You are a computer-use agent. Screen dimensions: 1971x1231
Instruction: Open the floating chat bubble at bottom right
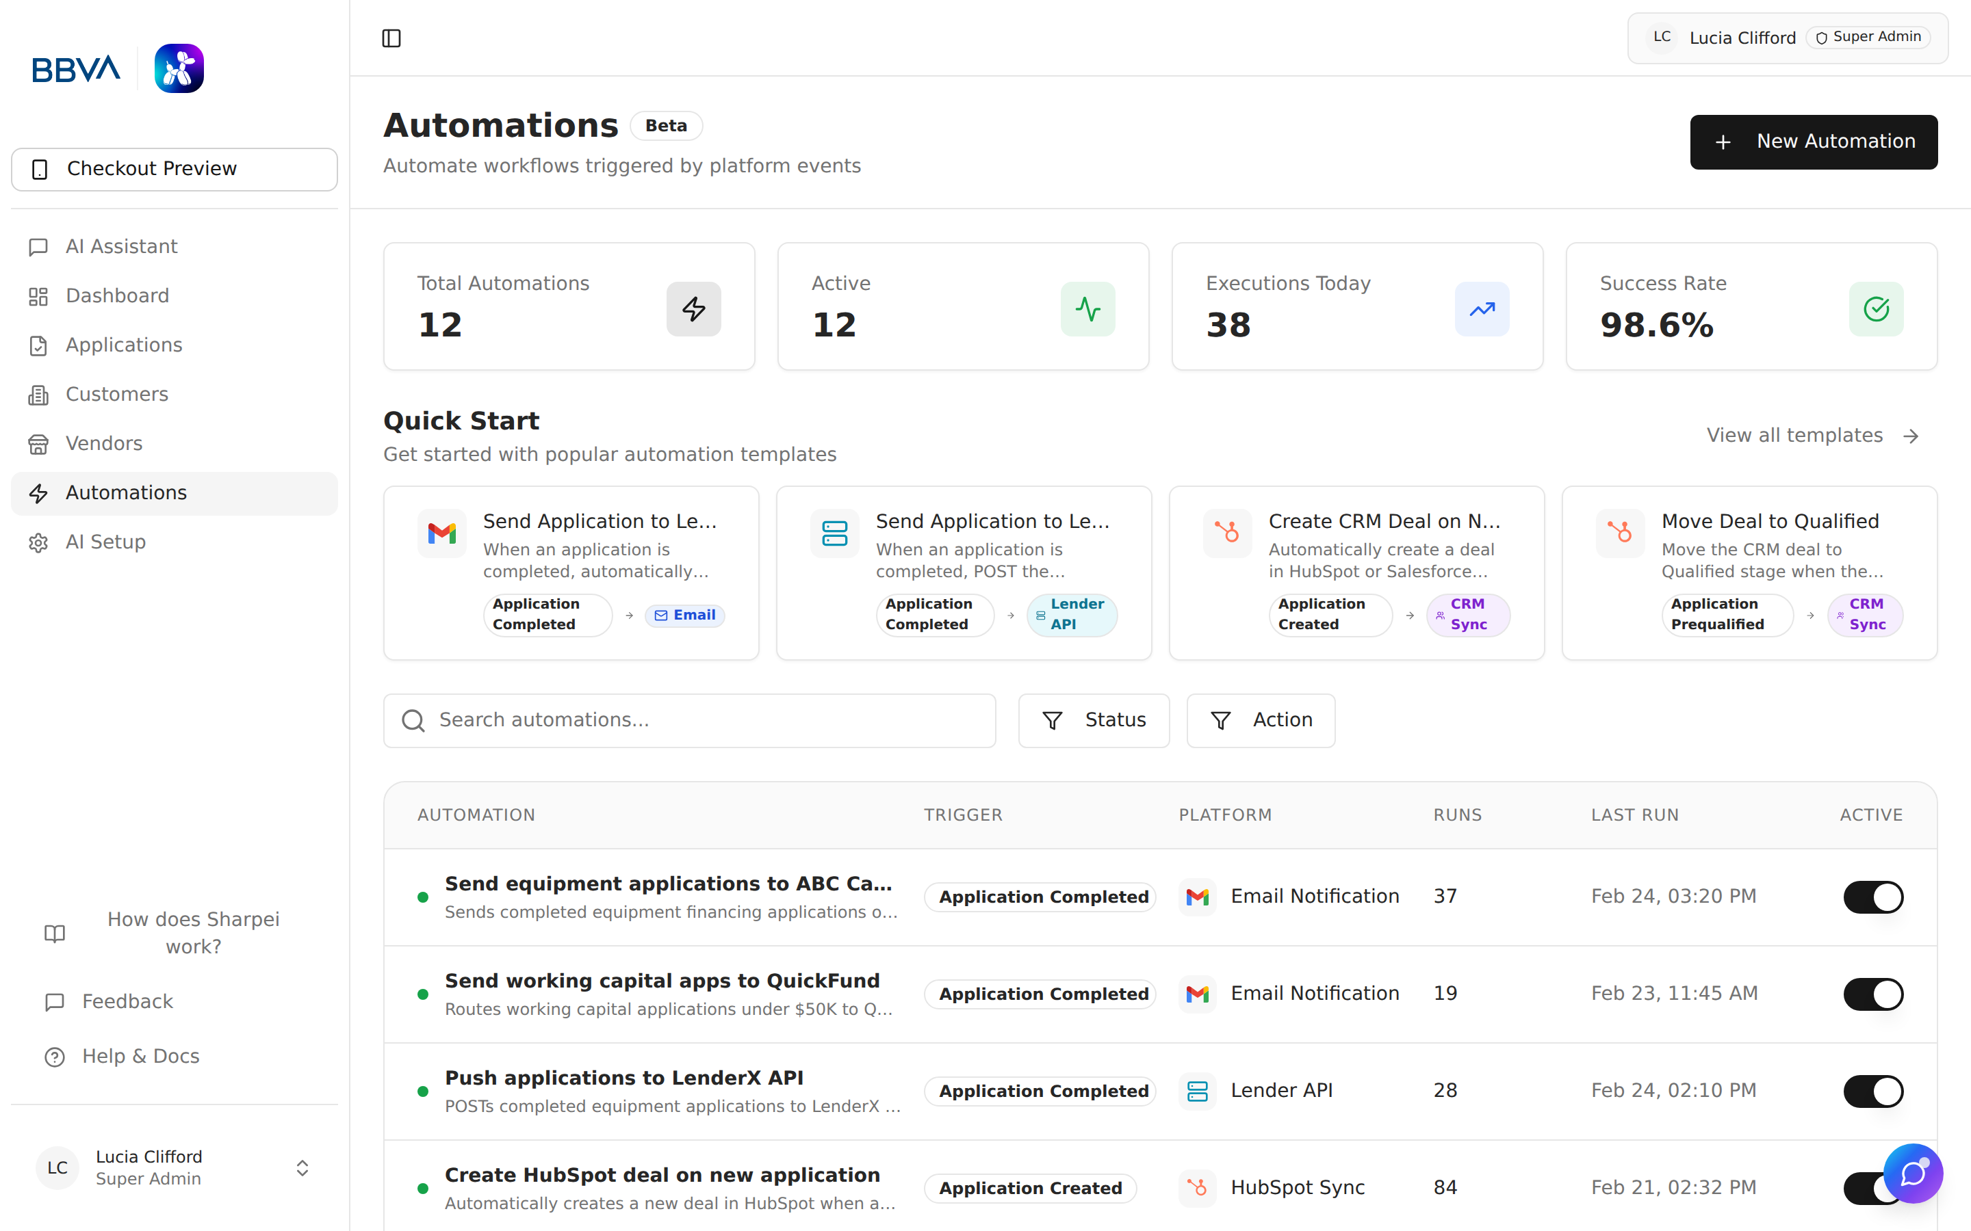(1914, 1173)
